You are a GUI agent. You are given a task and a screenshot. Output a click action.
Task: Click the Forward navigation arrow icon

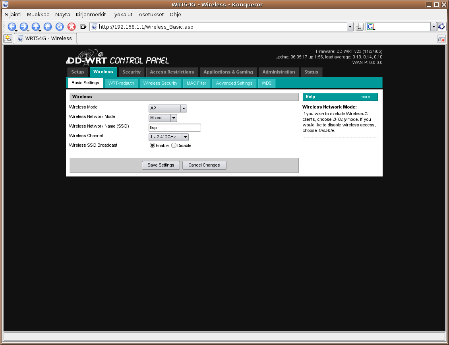click(x=23, y=27)
